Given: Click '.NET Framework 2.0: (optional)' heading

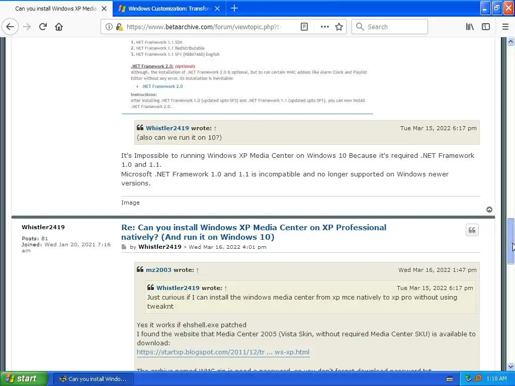Looking at the screenshot, I should click(x=163, y=66).
